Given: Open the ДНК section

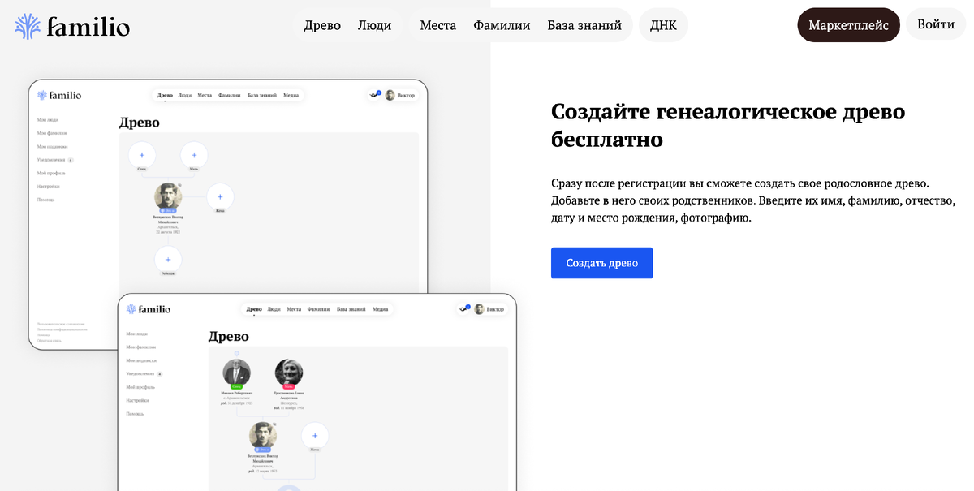Looking at the screenshot, I should [x=663, y=25].
